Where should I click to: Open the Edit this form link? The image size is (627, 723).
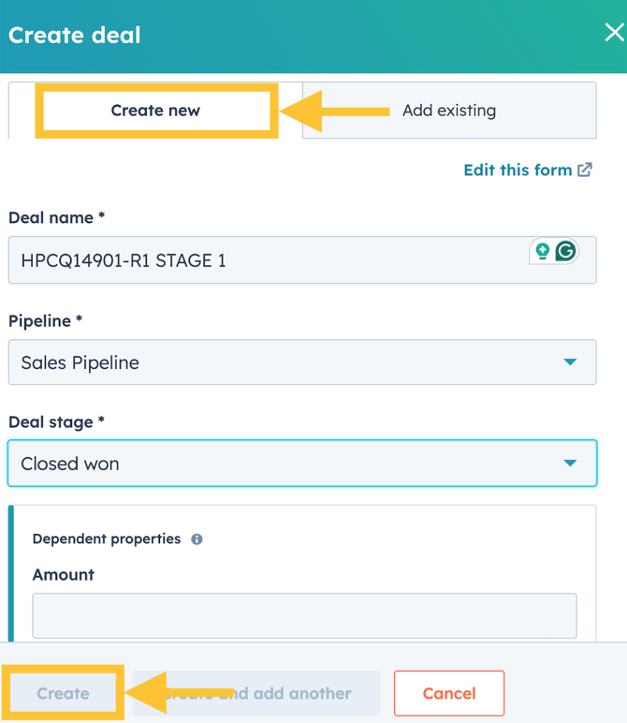(518, 170)
